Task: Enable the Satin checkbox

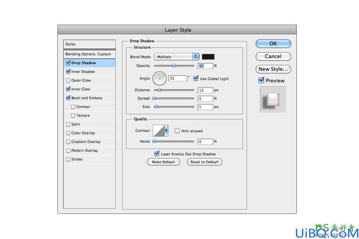Action: pyautogui.click(x=68, y=124)
